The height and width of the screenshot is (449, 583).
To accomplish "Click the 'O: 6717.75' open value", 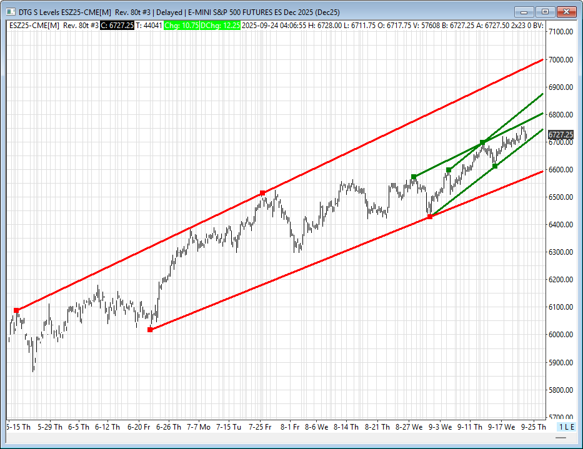I will (394, 25).
